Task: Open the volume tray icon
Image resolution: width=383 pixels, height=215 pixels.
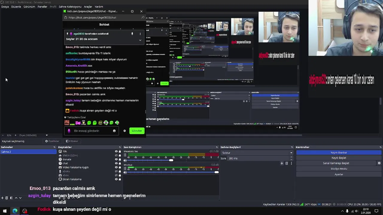Action: coord(356,211)
